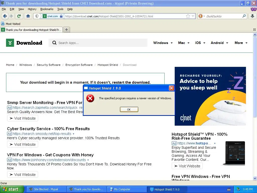
Task: Open the Edit menu
Action: [x=12, y=9]
